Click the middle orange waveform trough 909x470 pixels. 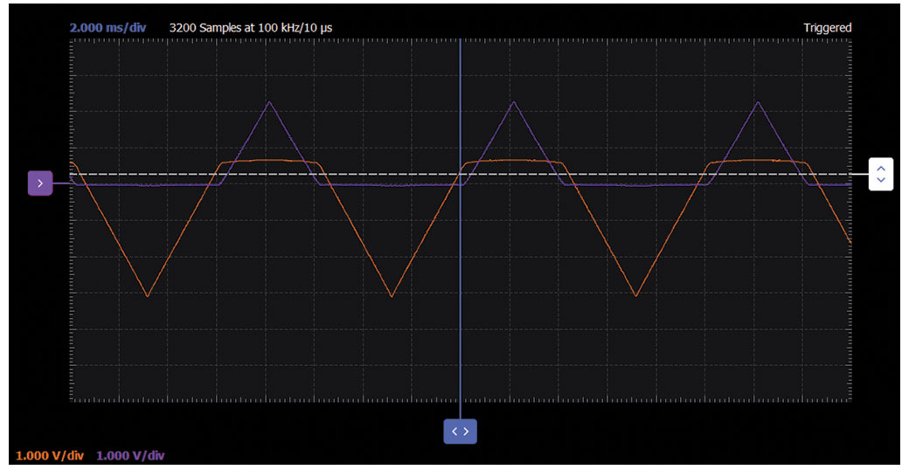392,296
